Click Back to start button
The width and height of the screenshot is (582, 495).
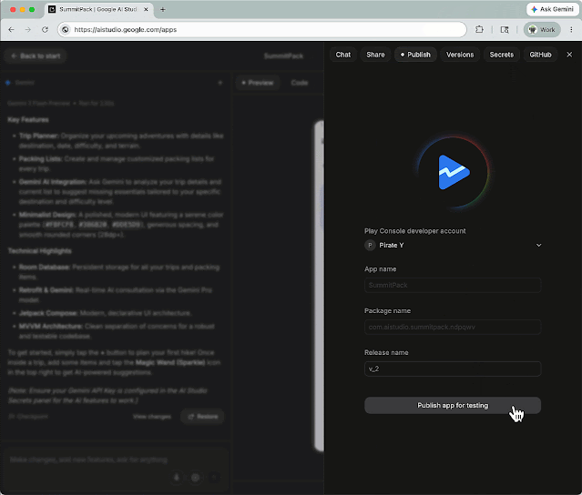[x=36, y=56]
